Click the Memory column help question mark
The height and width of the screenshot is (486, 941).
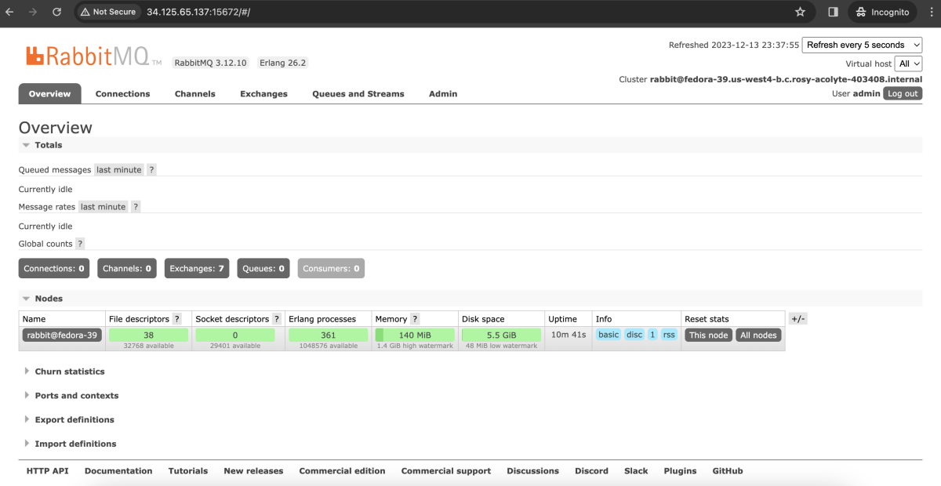click(x=415, y=319)
